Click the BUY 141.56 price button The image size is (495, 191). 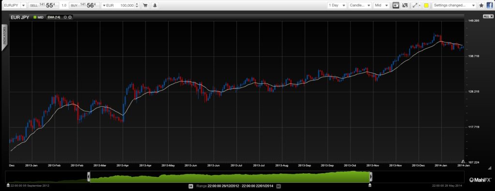(84, 5)
